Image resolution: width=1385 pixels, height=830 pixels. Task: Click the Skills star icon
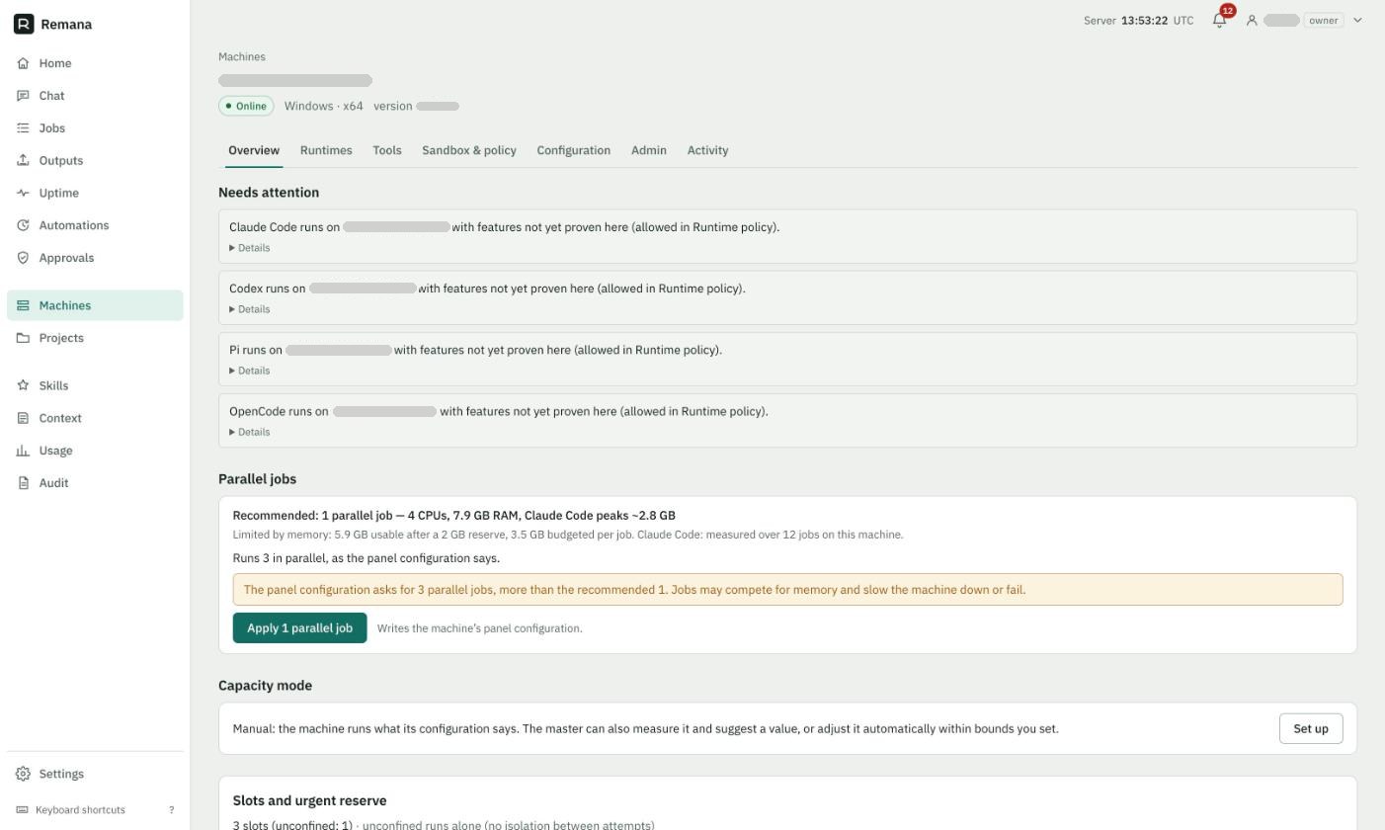[x=23, y=385]
